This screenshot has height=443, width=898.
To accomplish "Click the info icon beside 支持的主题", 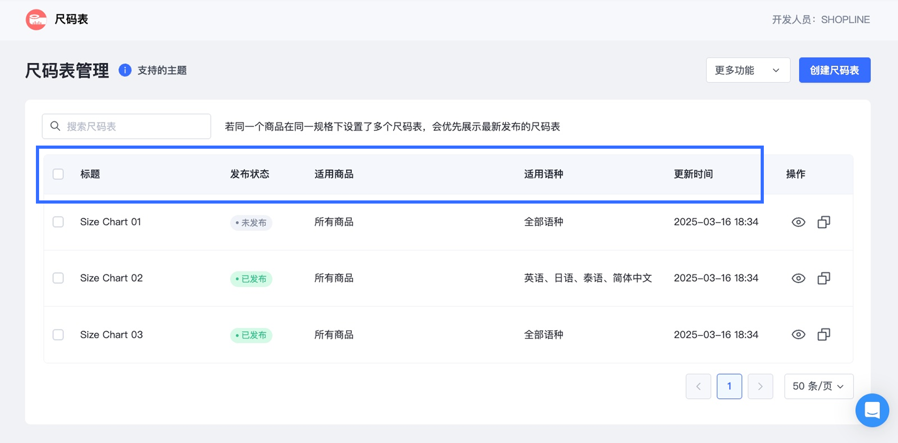I will [x=125, y=70].
